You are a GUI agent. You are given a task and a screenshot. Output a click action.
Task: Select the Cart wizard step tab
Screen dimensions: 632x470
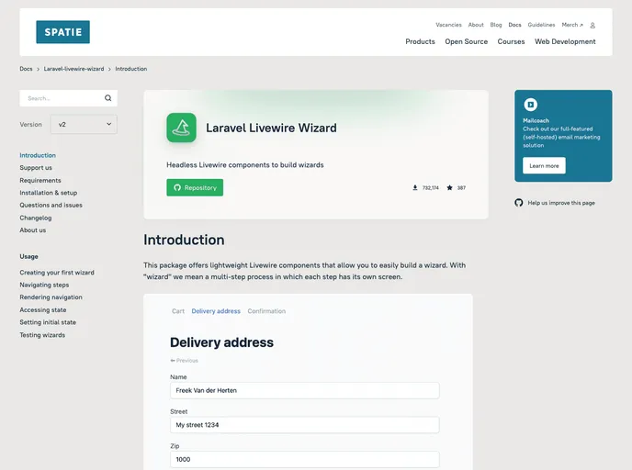point(178,311)
